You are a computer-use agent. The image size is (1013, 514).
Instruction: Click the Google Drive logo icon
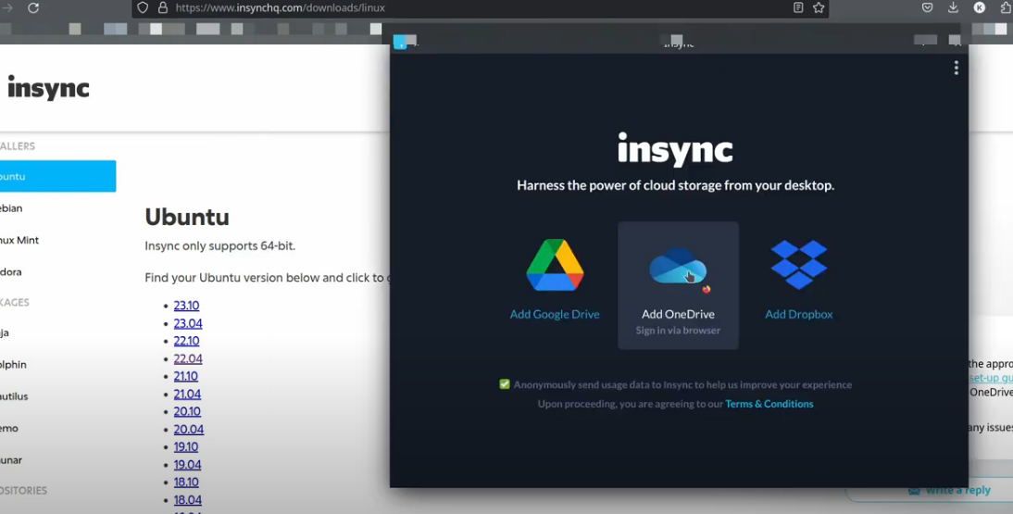click(x=555, y=266)
